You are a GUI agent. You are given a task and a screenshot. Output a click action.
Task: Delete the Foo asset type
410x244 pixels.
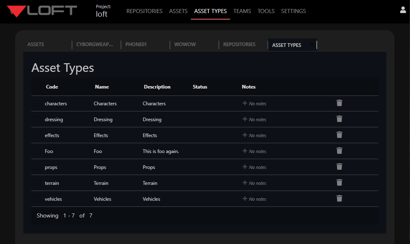[339, 151]
